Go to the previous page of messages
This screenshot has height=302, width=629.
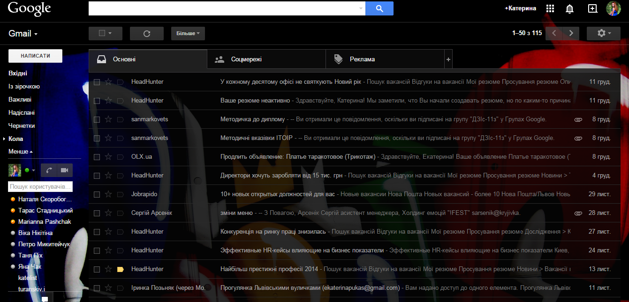[554, 33]
